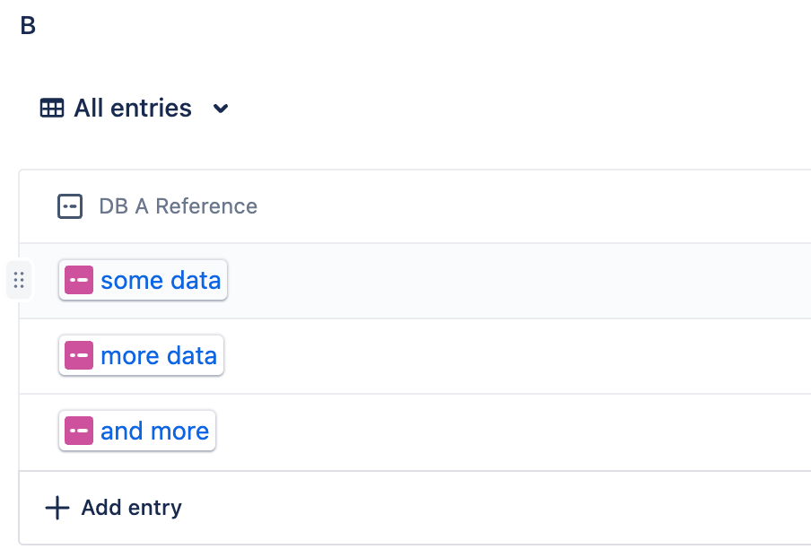Expand the All entries view dropdown chevron
The width and height of the screenshot is (811, 558).
(221, 109)
